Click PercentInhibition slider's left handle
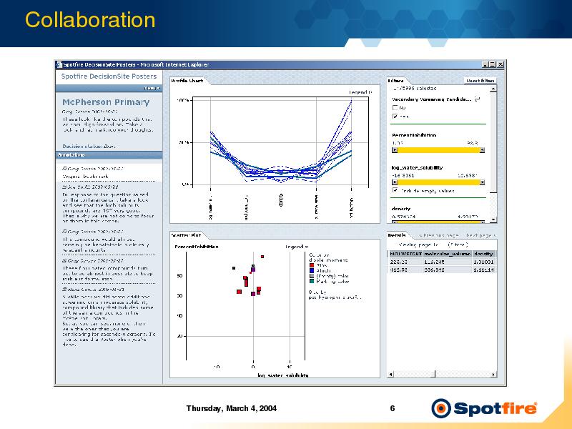The height and width of the screenshot is (429, 572). point(395,150)
